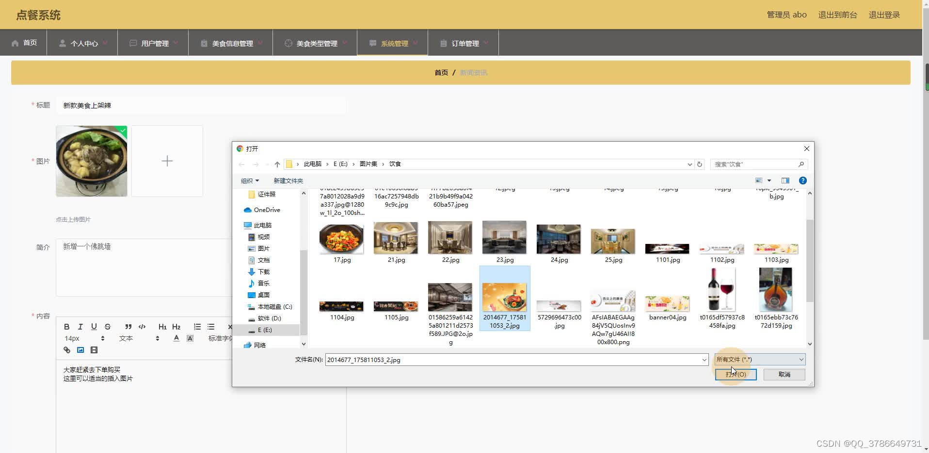Open the 首页 menu item

tap(24, 43)
